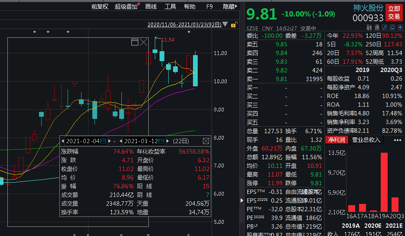Screen dimensions: 405x236
Task: Select the 卖一 9.81 ask row price
Action: tap(281, 79)
